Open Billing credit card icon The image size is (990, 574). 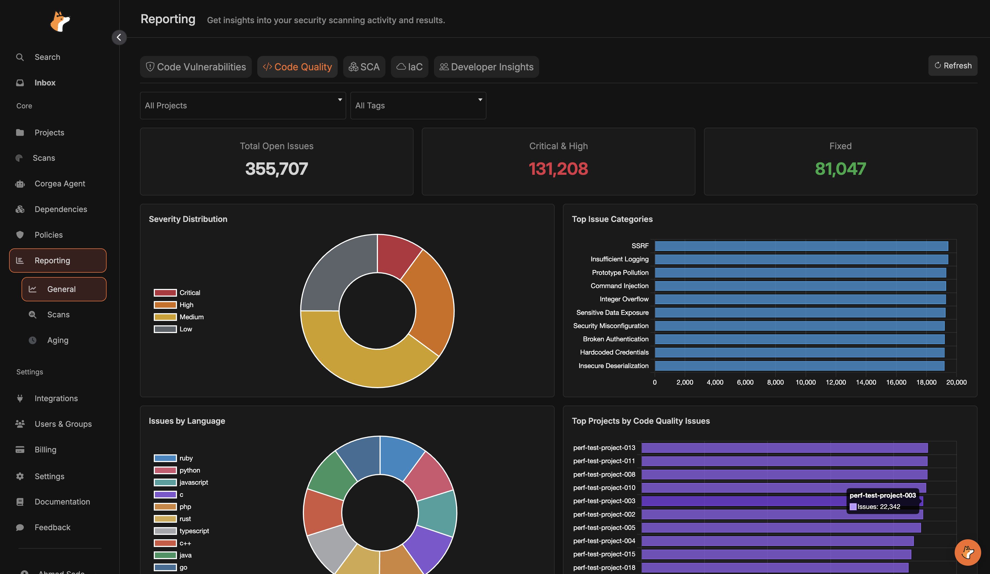point(20,450)
